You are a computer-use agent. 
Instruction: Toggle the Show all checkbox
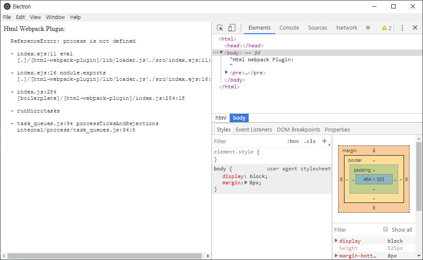386,229
